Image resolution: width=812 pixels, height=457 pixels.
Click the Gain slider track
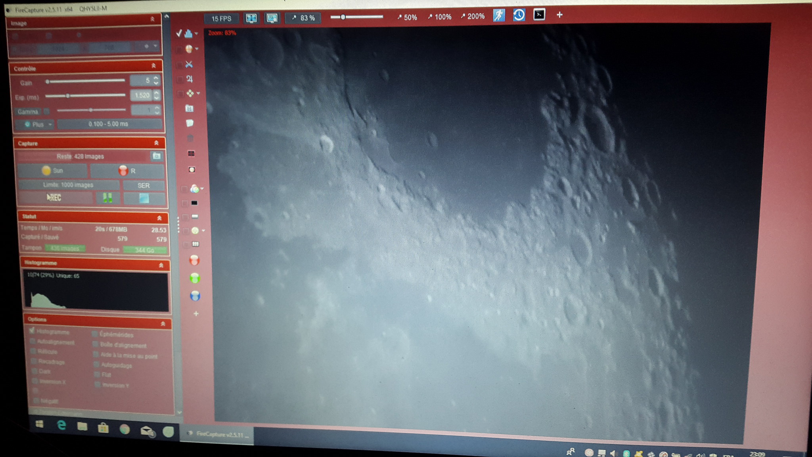pos(85,81)
